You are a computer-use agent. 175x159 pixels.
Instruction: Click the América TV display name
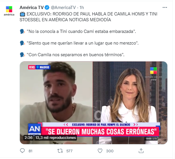click(32, 8)
